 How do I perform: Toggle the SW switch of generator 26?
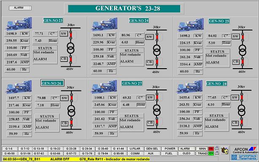pyautogui.click(x=64, y=98)
